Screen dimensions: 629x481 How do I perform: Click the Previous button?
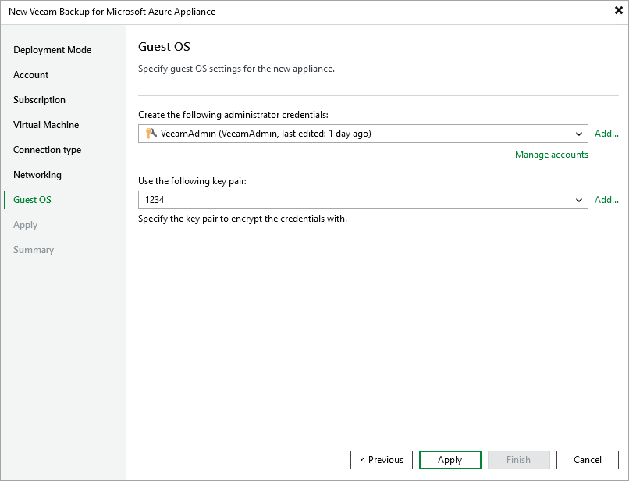pos(382,460)
